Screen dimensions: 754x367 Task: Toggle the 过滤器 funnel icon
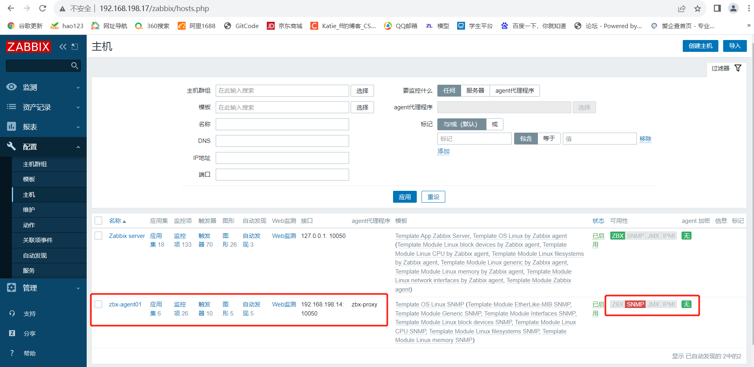point(738,68)
